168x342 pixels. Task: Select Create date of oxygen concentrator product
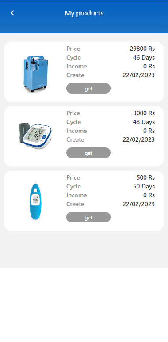(139, 75)
